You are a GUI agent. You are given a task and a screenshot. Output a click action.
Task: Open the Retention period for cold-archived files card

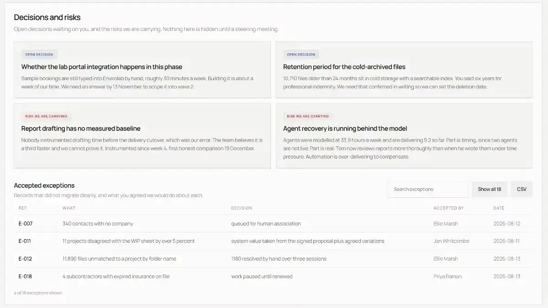tap(404, 70)
